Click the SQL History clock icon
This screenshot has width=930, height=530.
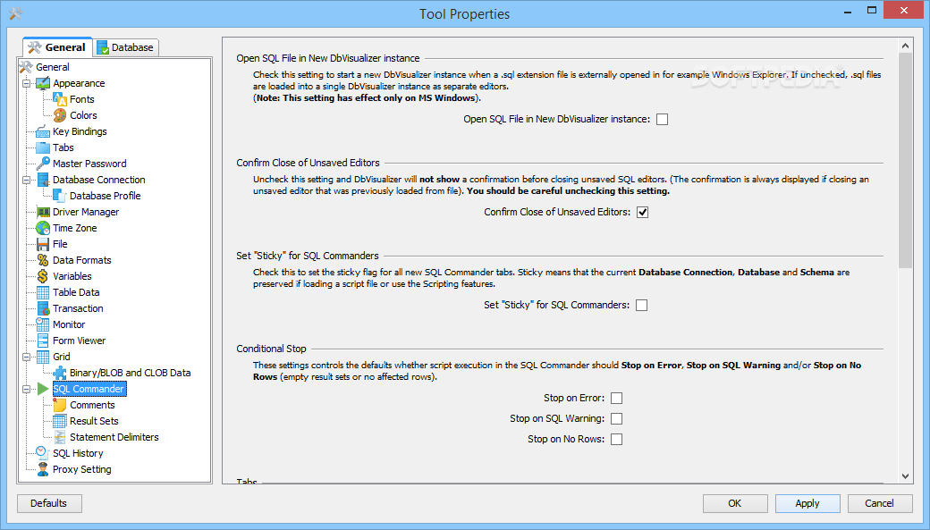[43, 453]
